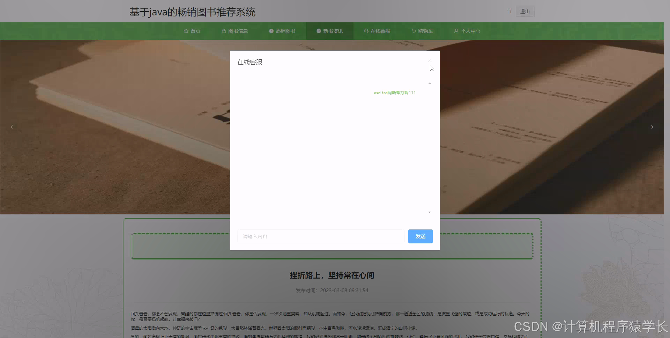
Task: Click the left carousel arrow
Action: (12, 127)
